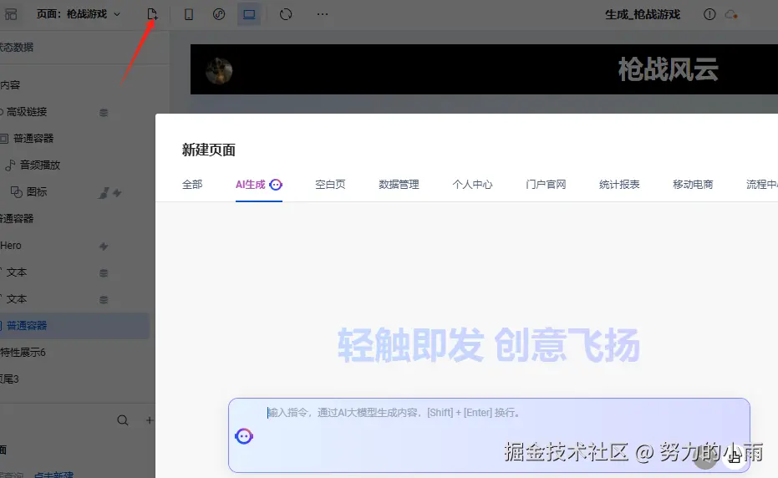Select 音频播放 component in the tree

pyautogui.click(x=40, y=165)
